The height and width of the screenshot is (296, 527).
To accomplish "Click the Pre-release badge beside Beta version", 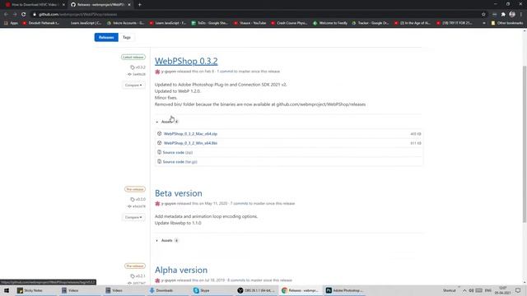I will [135, 189].
